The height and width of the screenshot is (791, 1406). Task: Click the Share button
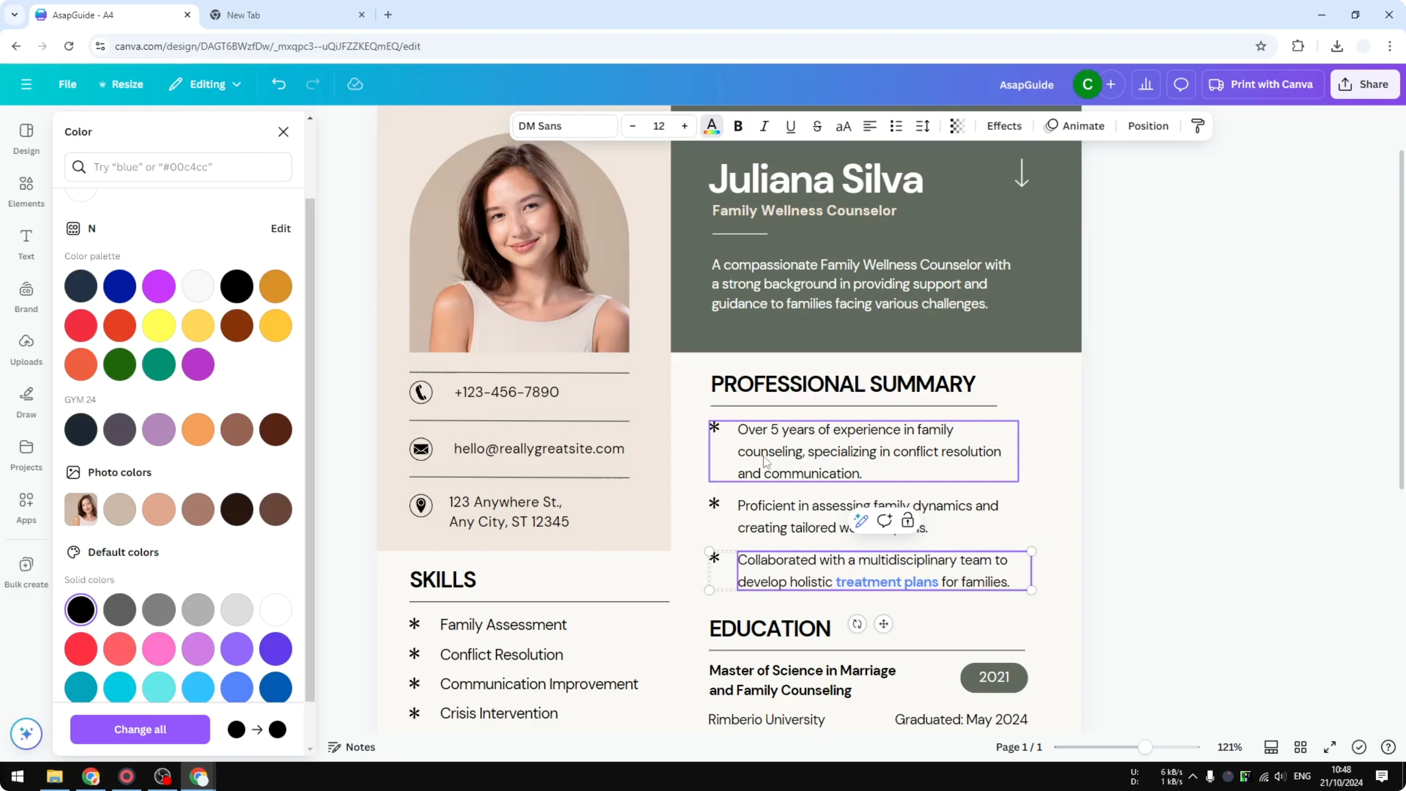1364,84
